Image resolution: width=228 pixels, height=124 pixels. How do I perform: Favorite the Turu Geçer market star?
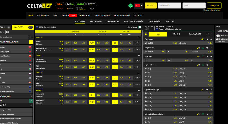[207, 39]
